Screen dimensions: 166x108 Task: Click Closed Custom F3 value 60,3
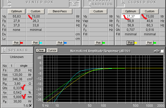(150, 25)
